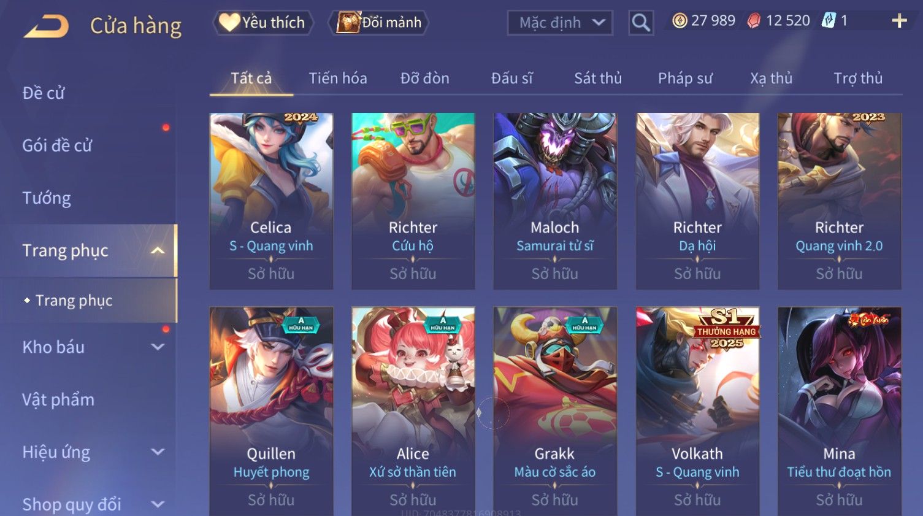Open Tướng in the sidebar
This screenshot has width=923, height=516.
click(x=47, y=198)
